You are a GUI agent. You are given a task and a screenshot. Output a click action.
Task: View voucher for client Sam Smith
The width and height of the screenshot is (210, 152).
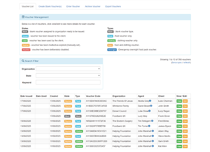tap(179, 141)
